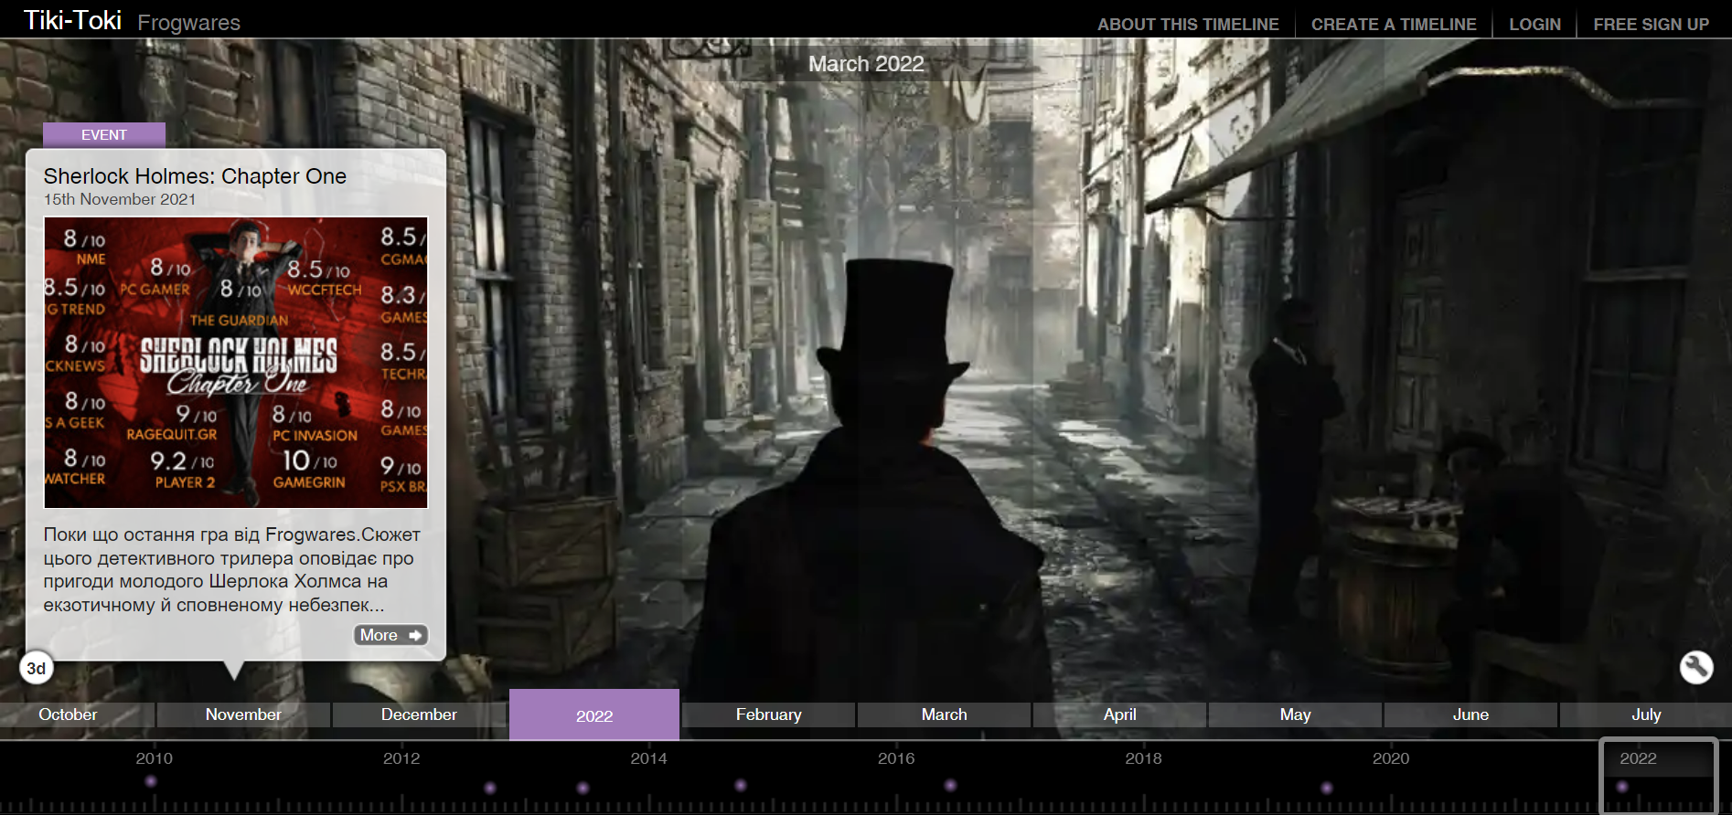Click the event dot near 2010
Viewport: 1732px width, 815px height.
[151, 781]
